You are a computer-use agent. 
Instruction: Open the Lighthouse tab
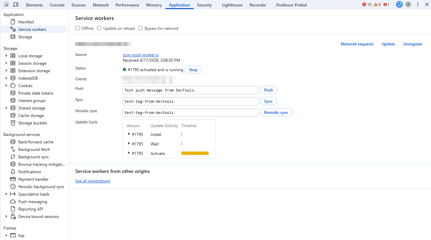coord(232,4)
